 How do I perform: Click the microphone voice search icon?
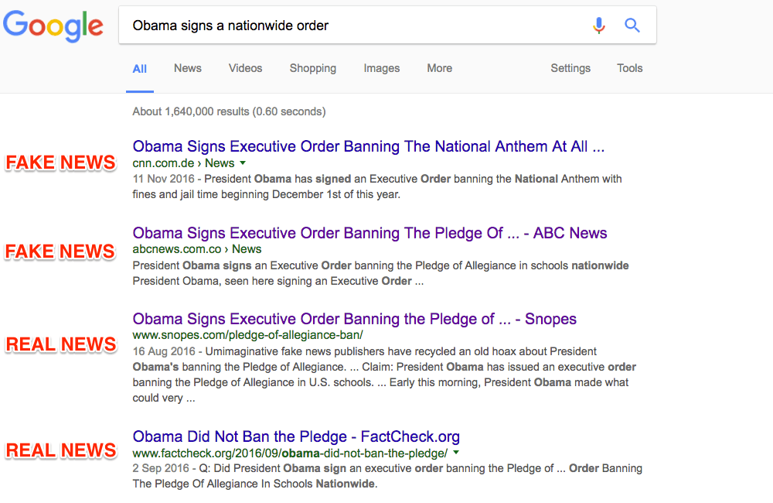click(598, 26)
